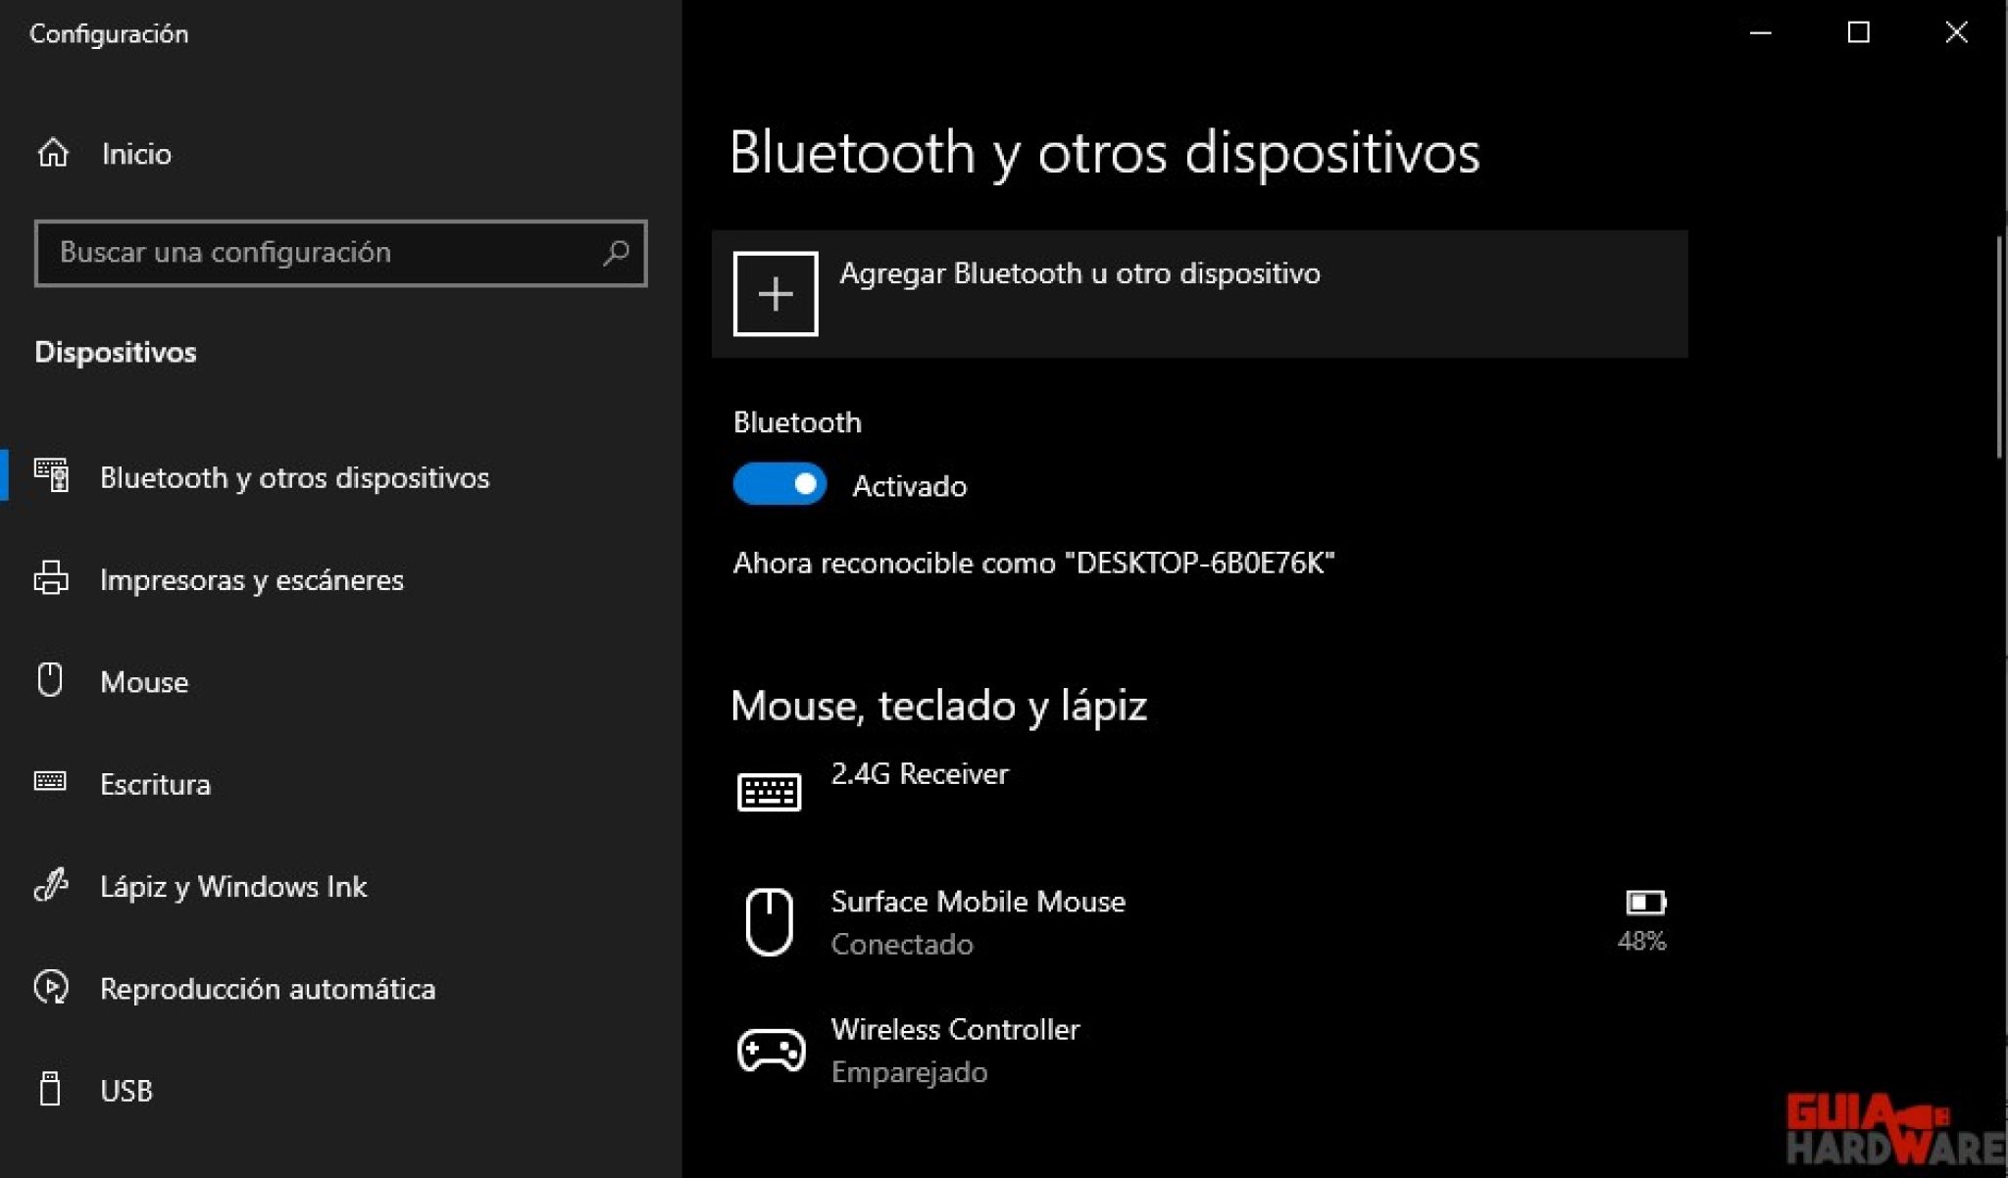Select Bluetooth y otros dispositivos menu item

coord(341,477)
